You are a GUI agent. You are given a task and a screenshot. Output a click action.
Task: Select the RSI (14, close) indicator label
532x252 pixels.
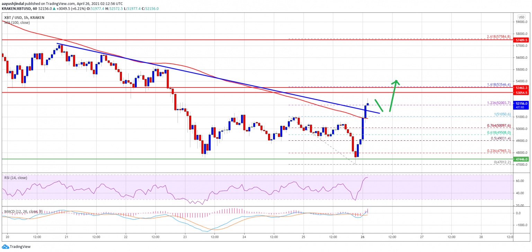(16, 178)
